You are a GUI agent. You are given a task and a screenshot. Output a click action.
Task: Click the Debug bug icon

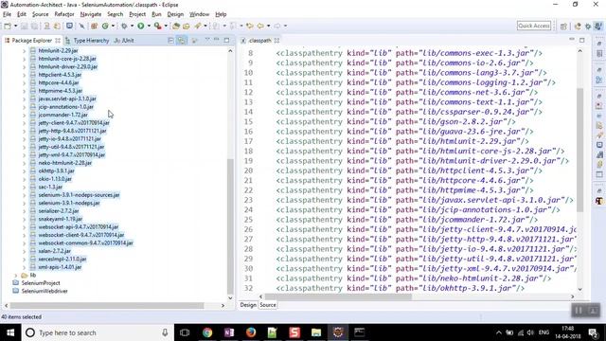124,26
